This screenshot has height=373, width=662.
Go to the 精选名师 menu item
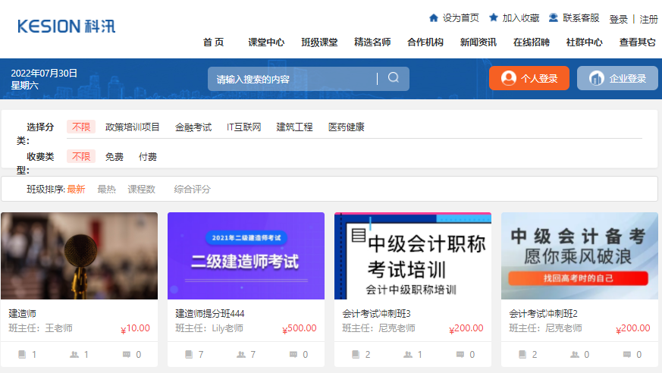(372, 42)
